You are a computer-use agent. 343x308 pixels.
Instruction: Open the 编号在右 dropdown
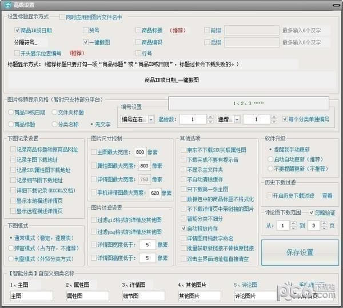pos(151,119)
